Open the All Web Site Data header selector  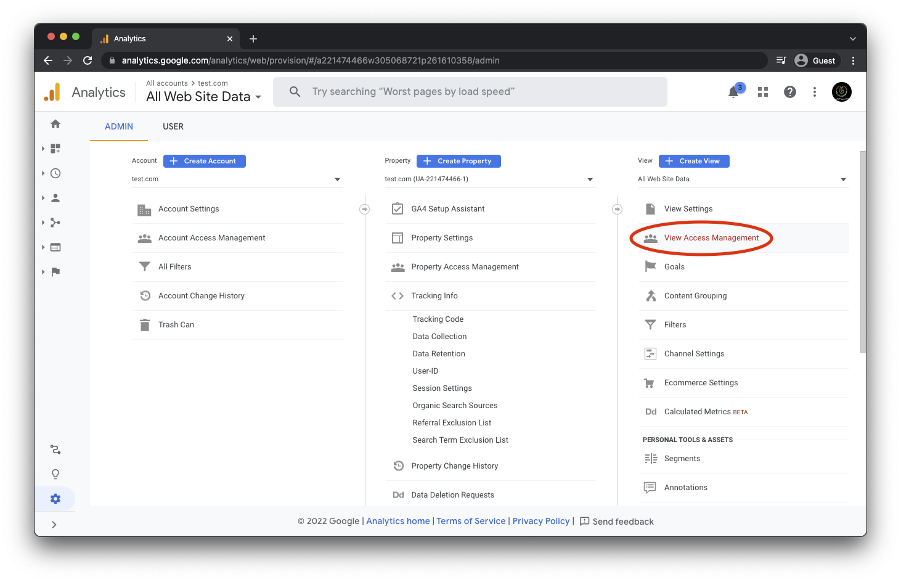203,97
